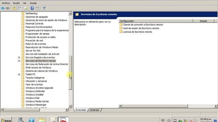The width and height of the screenshot is (218, 122).
Task: Click folder icon of Licencia de Escritorio remoto
Action: click(x=121, y=32)
